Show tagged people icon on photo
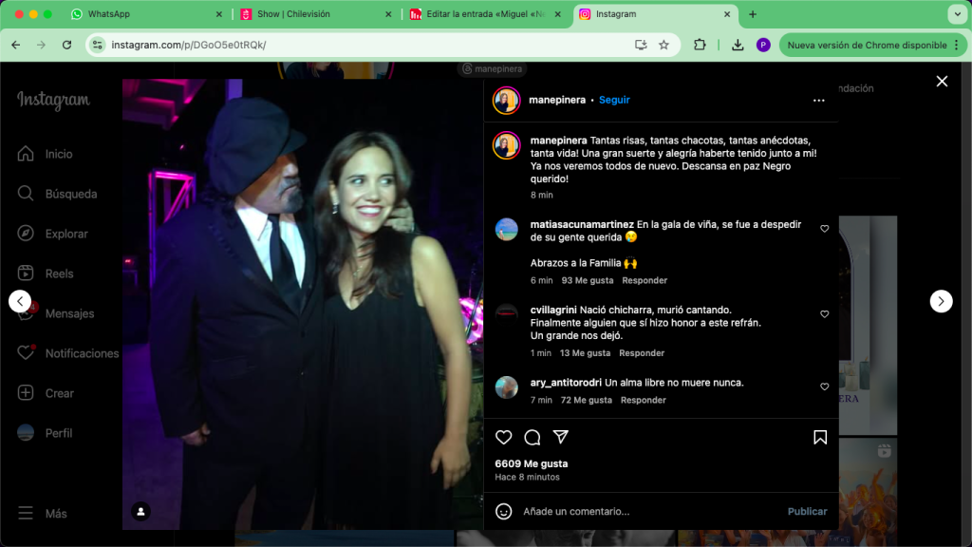Screen dimensions: 972x547 coord(140,511)
